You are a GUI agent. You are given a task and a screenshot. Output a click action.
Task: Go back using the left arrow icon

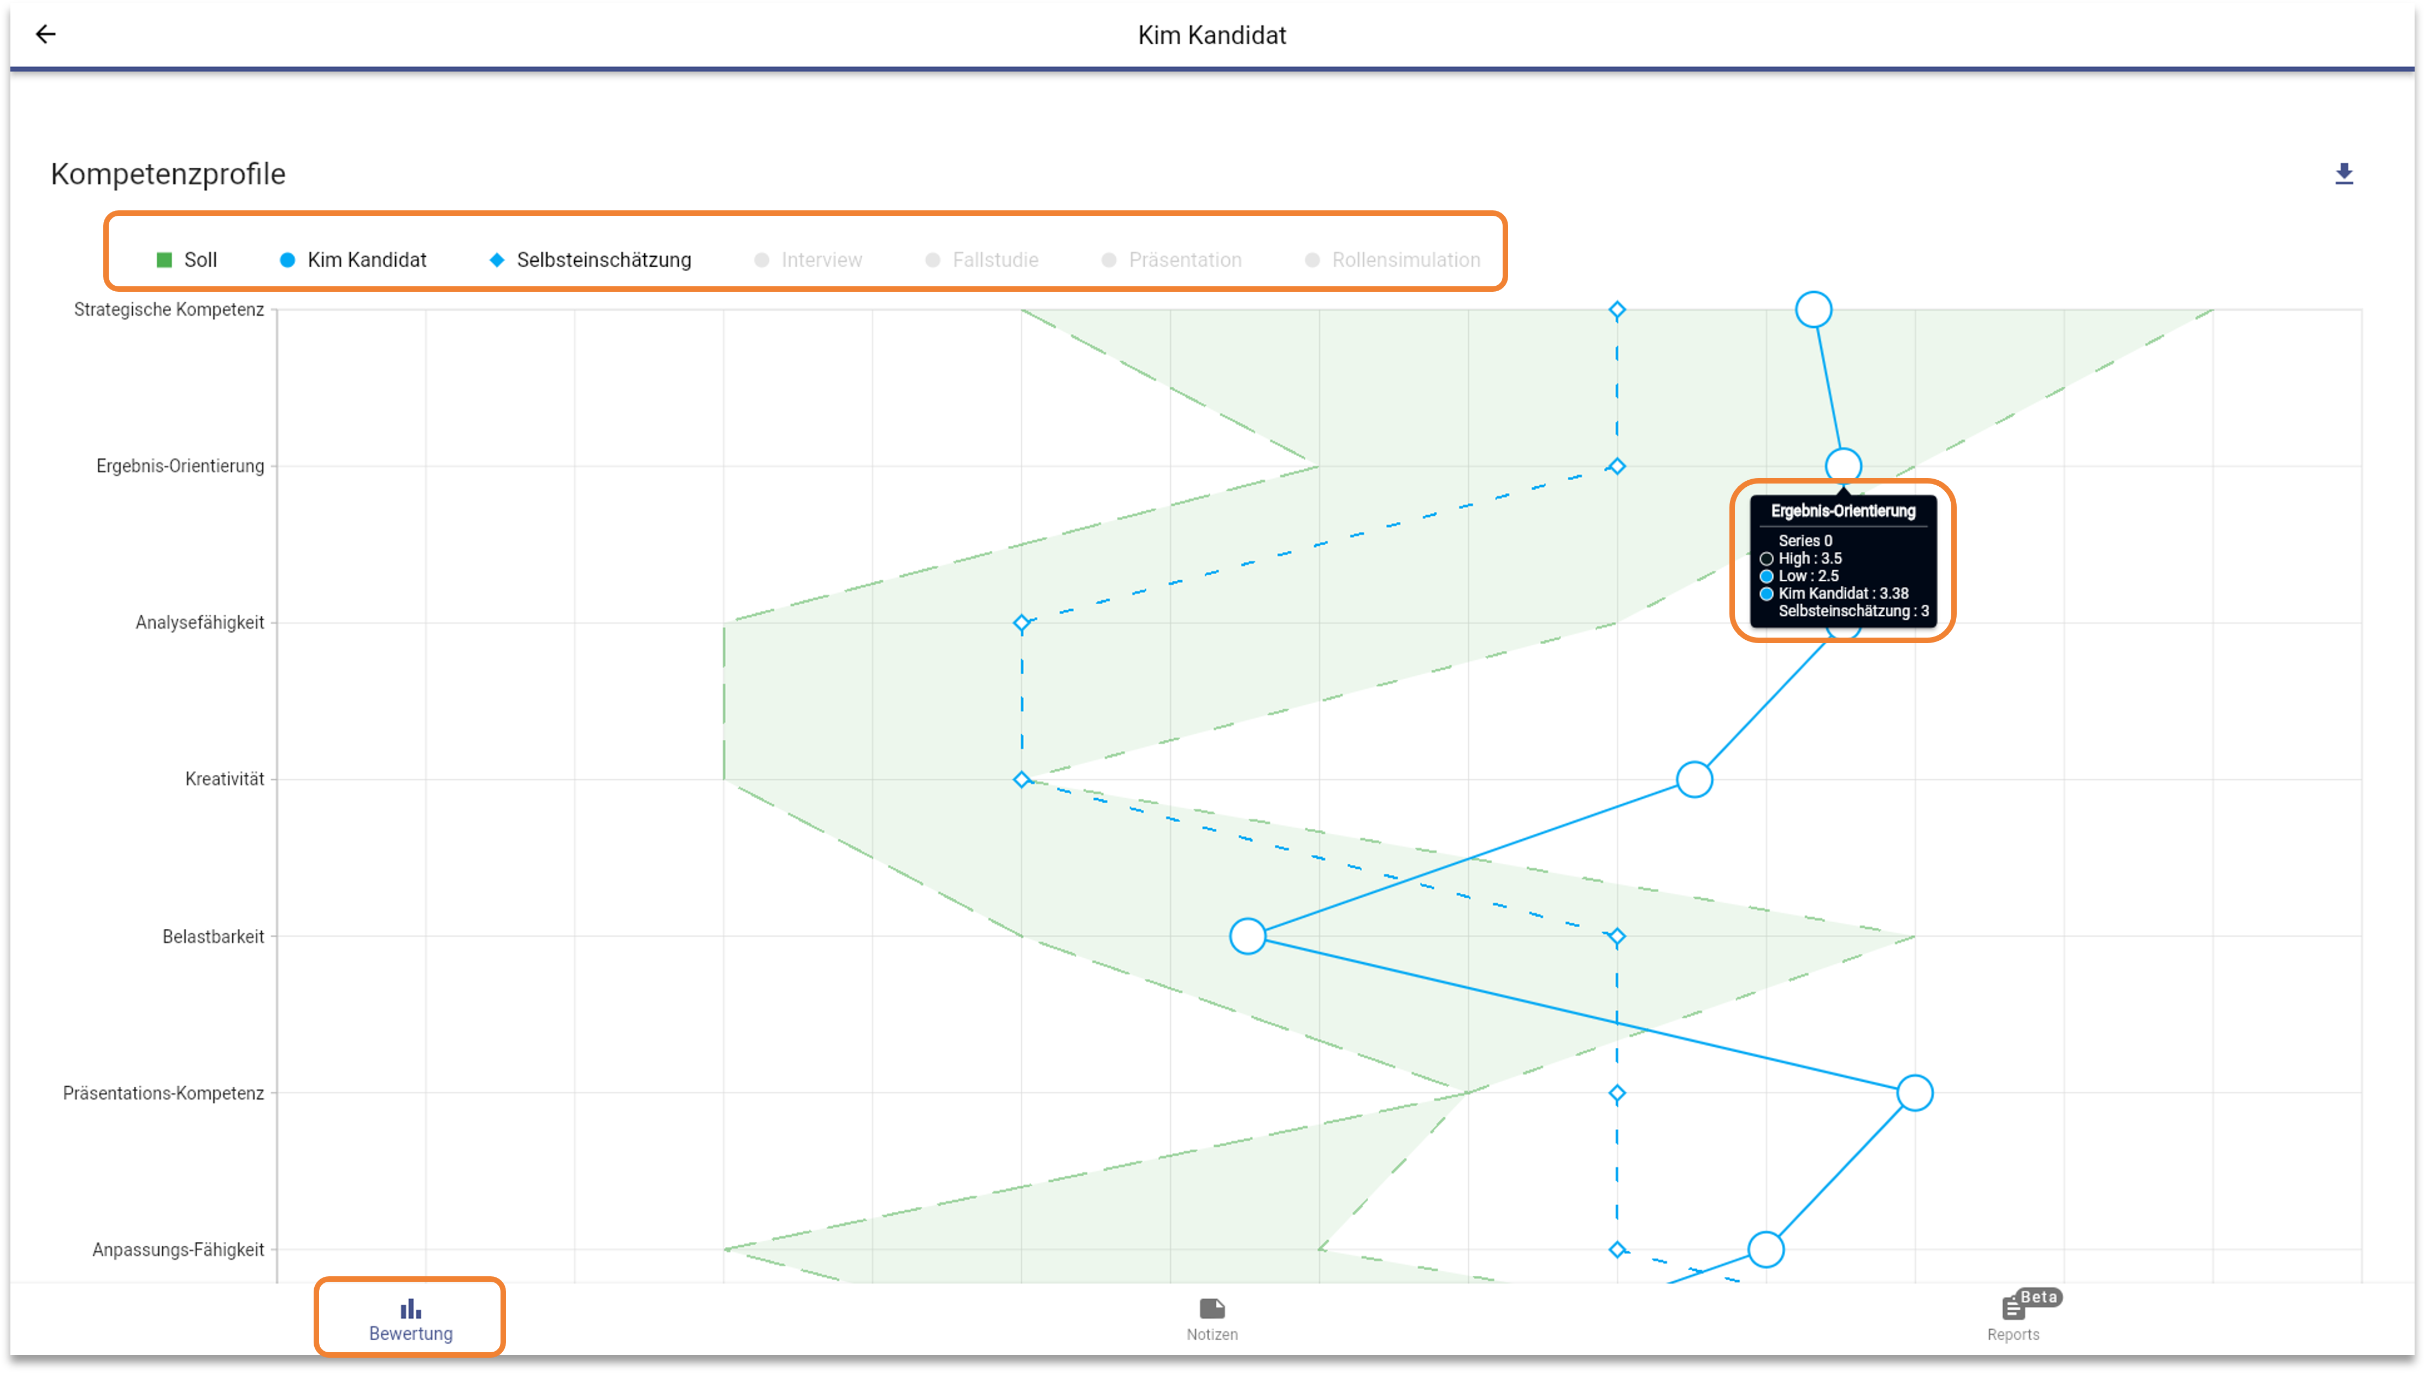tap(45, 35)
